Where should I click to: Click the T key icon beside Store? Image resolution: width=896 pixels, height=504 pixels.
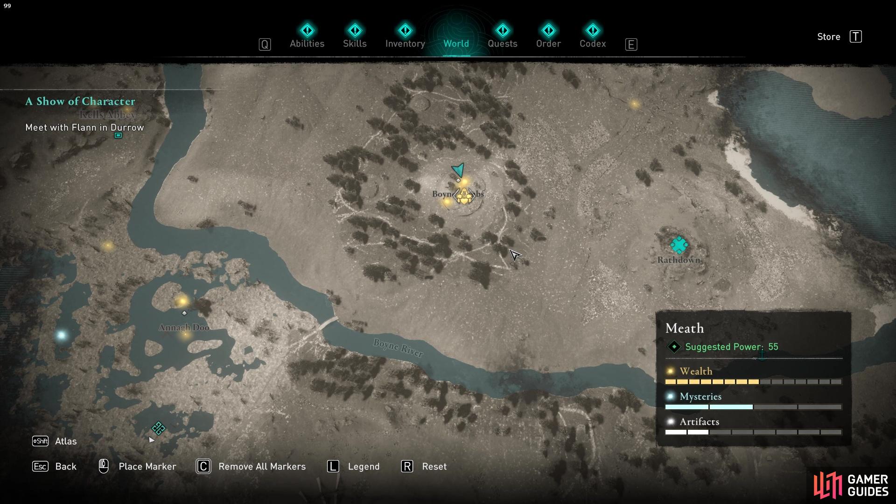[x=855, y=36]
